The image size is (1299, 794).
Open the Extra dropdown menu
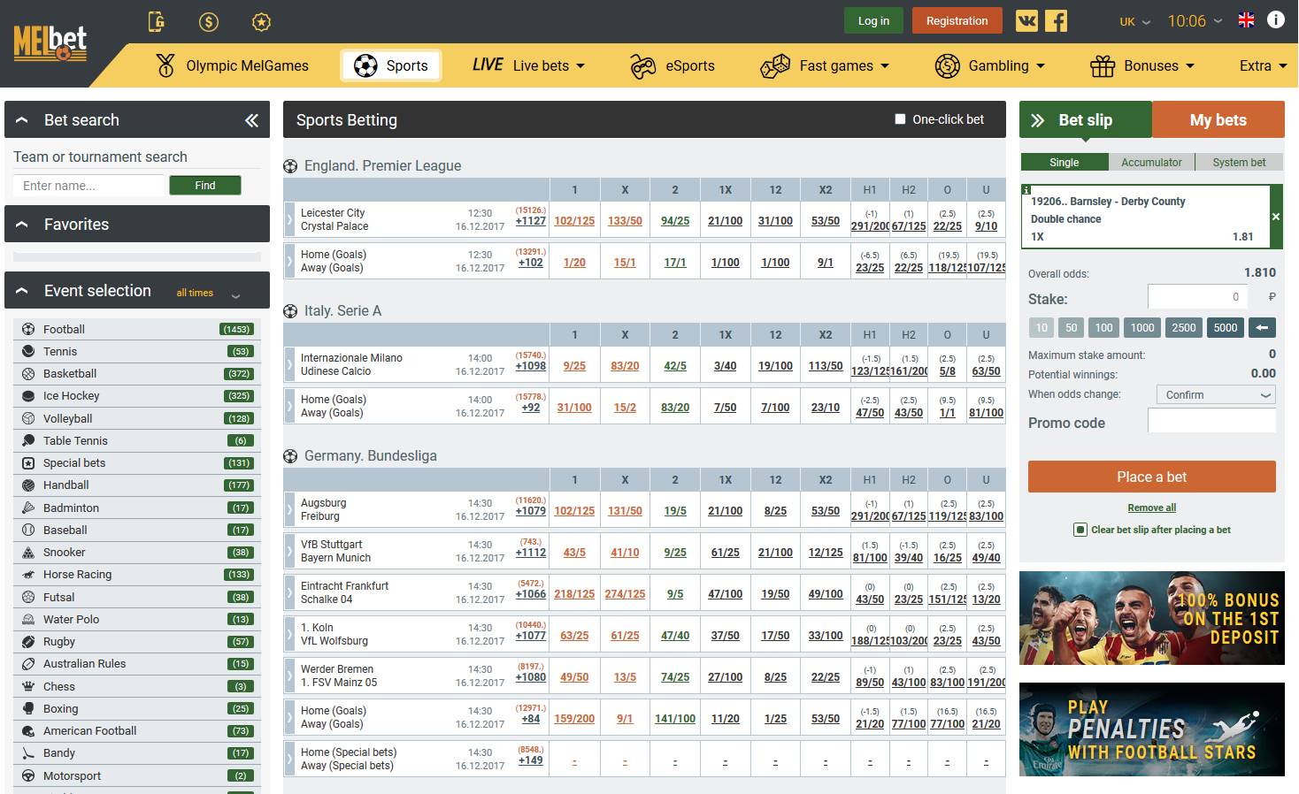point(1264,65)
